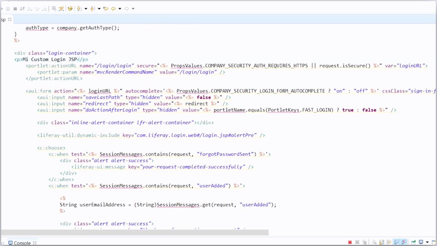Open the Back history dropdown arrow
437x246 pixels.
pos(120,9)
